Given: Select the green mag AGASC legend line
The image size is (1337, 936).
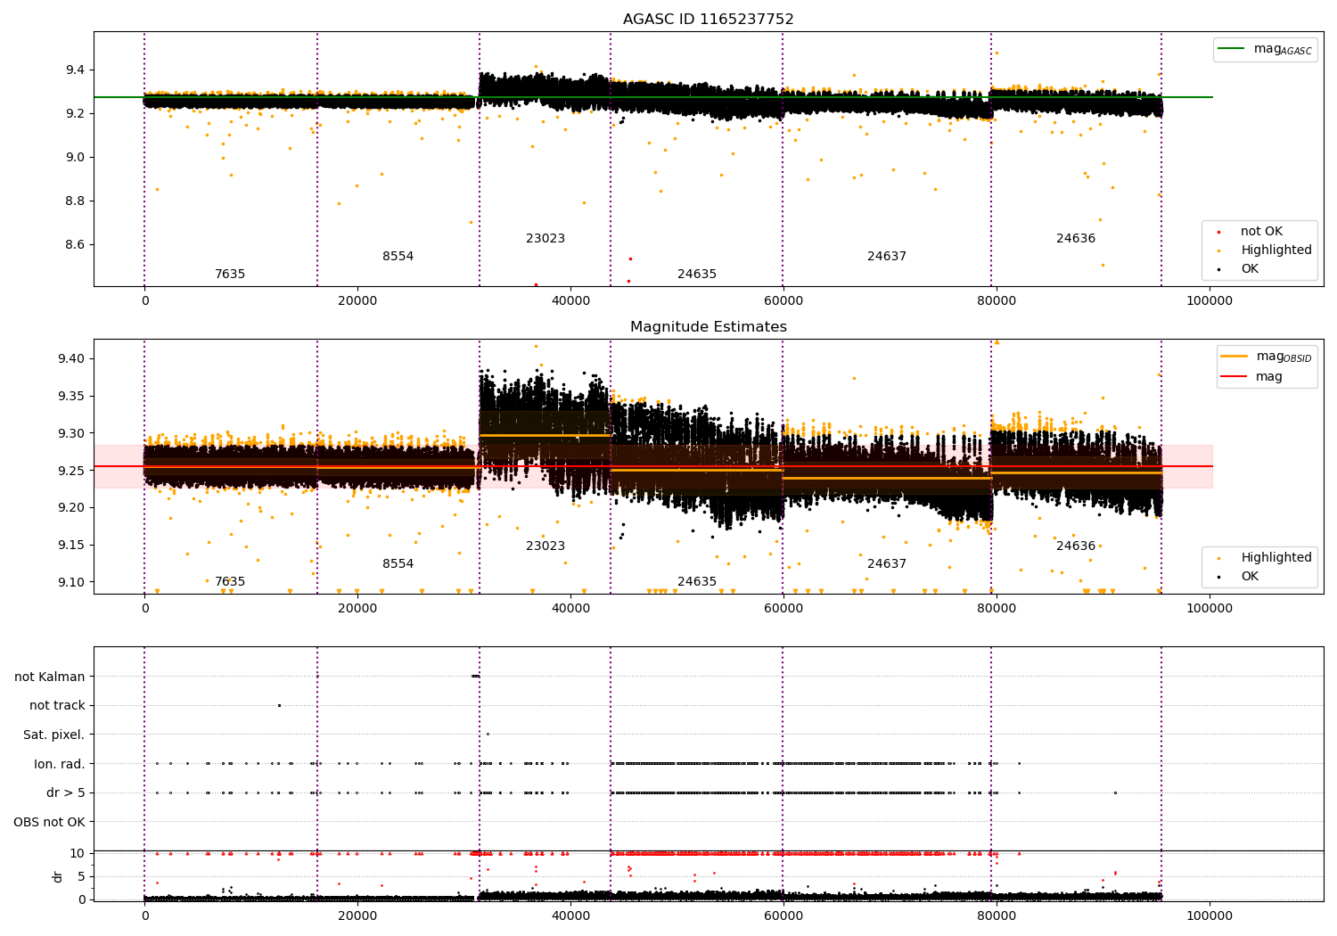Looking at the screenshot, I should (x=1233, y=49).
